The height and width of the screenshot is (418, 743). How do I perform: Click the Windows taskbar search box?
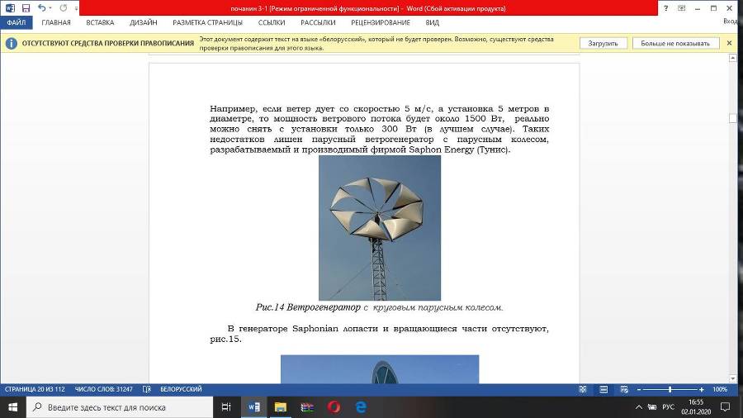tap(120, 407)
